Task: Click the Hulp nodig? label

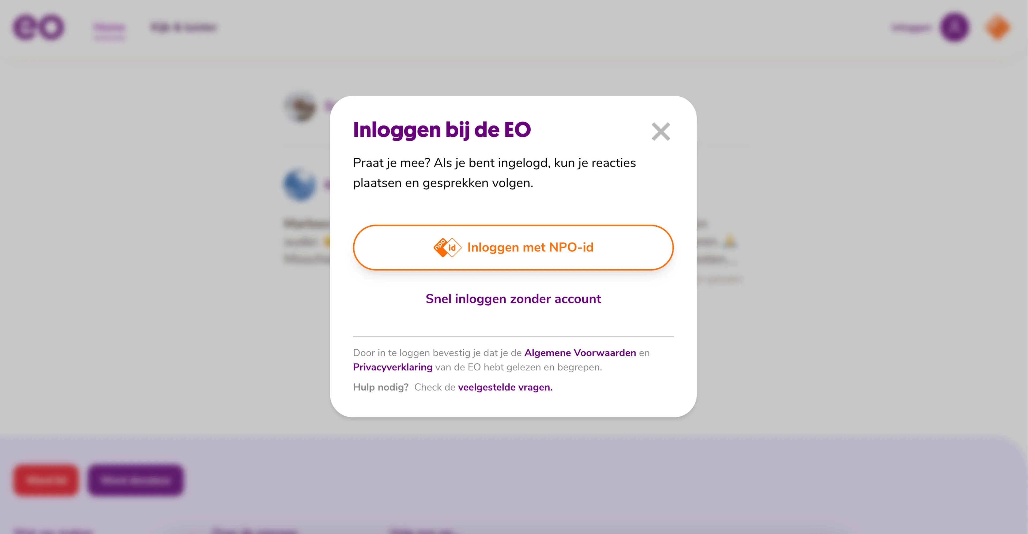Action: [x=380, y=387]
